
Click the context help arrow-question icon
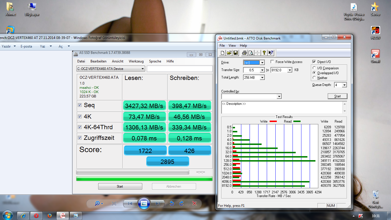pyautogui.click(x=271, y=53)
